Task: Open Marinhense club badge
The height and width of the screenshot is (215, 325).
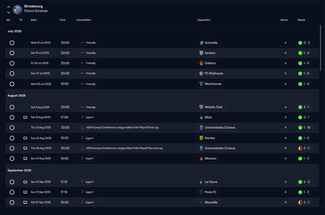Action: coord(201,84)
